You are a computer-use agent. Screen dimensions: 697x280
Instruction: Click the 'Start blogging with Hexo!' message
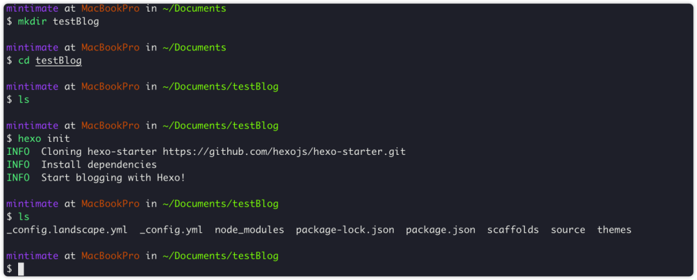tap(113, 177)
